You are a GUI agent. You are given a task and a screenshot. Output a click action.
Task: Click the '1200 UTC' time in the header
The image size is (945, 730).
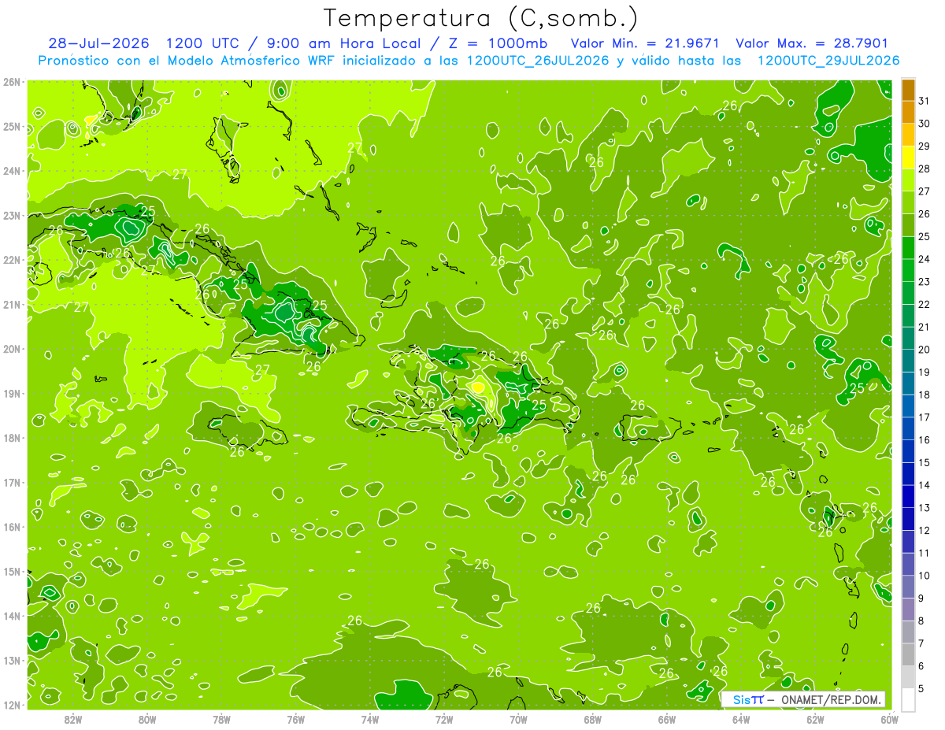point(202,43)
